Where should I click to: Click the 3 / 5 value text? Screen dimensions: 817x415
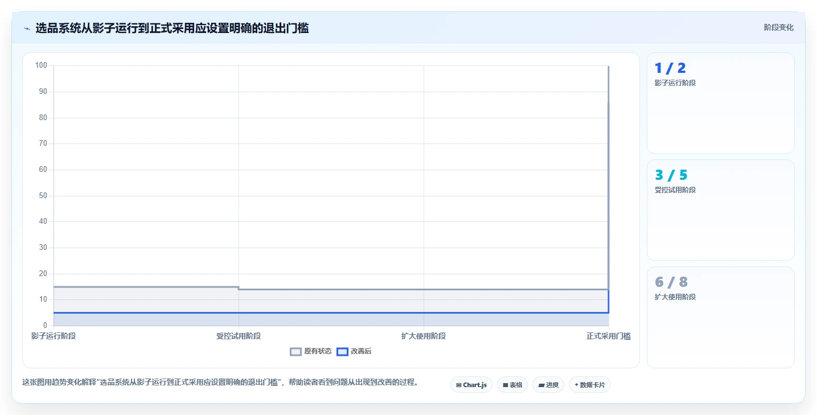[671, 175]
